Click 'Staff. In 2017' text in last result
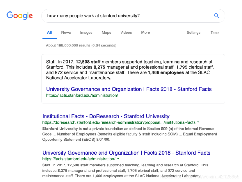This screenshot has width=242, height=182. click(x=54, y=165)
